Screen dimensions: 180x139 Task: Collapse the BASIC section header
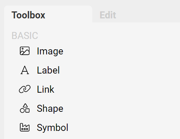coord(25,36)
